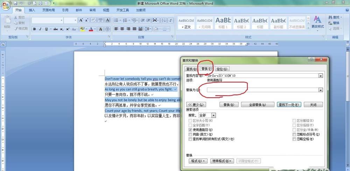Click the Shrink Font icon
The image size is (350, 171).
click(86, 20)
